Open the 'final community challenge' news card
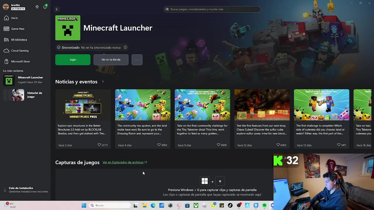Screen dimensions: 374x210 tap(202, 119)
